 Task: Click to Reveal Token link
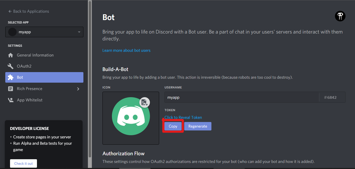point(183,118)
